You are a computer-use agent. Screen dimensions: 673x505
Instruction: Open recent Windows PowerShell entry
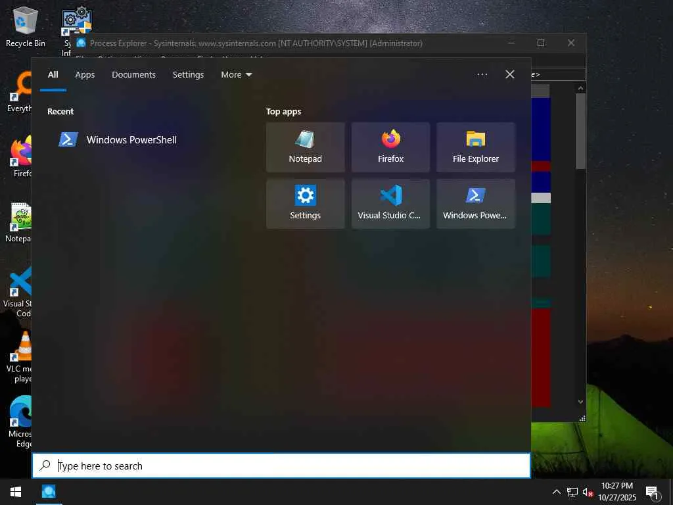(x=118, y=139)
